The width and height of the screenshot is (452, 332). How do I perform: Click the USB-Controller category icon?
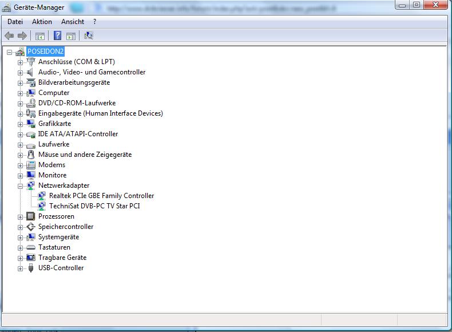(31, 268)
